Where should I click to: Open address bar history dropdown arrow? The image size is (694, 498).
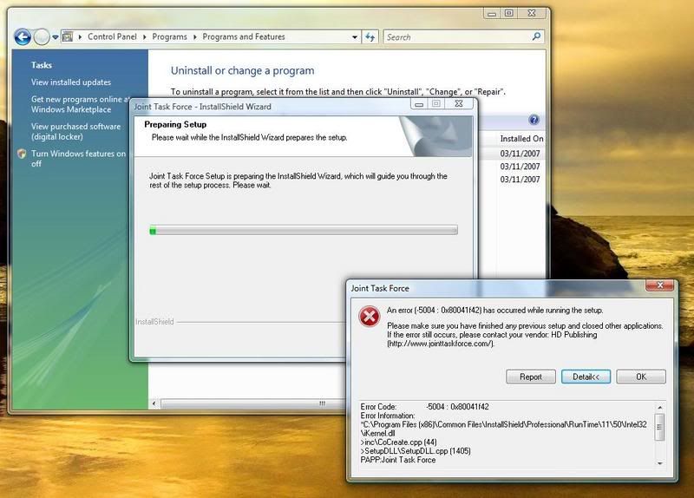(355, 37)
